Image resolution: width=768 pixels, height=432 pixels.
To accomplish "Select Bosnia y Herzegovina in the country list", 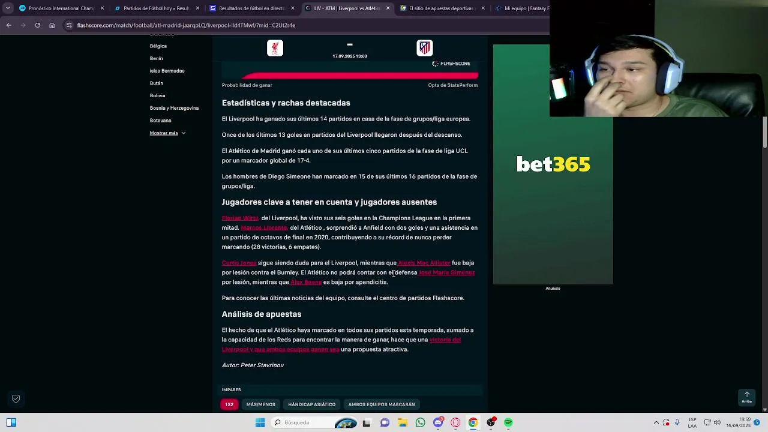I will click(174, 108).
